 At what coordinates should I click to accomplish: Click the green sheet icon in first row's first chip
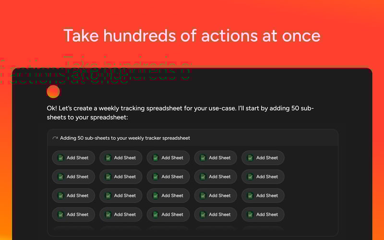(60, 157)
